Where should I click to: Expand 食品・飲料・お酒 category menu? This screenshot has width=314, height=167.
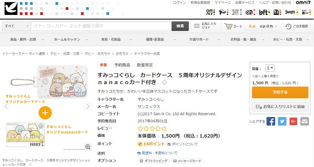coord(24,40)
